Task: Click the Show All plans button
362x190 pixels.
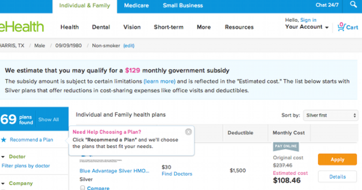Action: click(x=48, y=119)
